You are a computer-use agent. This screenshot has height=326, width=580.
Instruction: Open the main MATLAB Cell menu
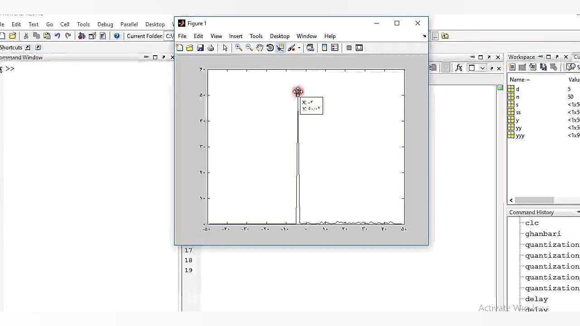(65, 24)
